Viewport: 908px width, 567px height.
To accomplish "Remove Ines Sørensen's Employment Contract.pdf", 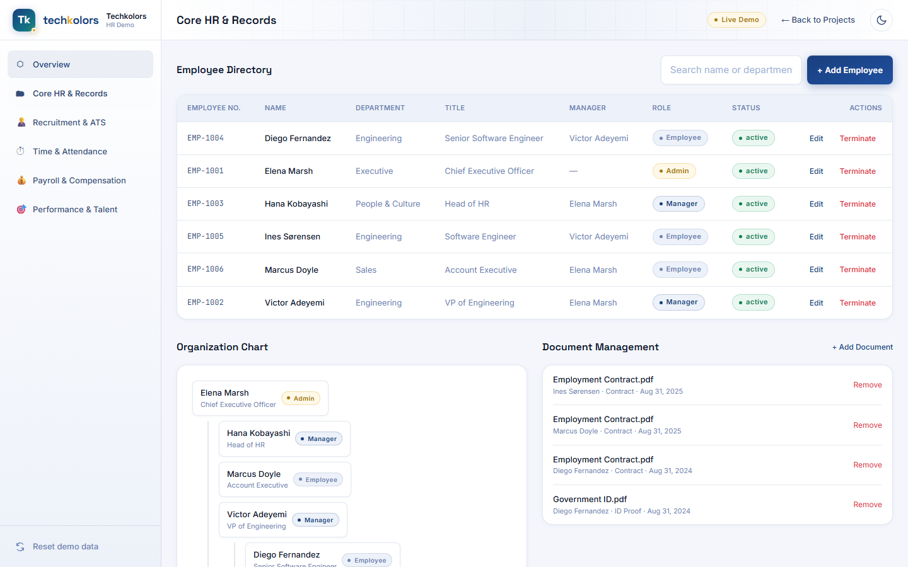I will click(868, 385).
